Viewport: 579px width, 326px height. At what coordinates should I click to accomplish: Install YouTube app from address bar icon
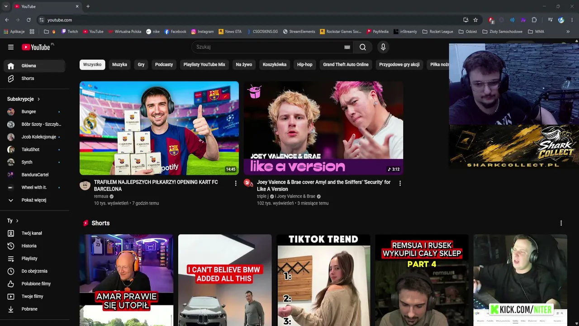coord(466,20)
